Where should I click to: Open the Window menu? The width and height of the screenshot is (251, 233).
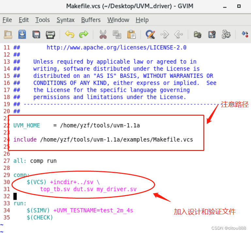[118, 20]
